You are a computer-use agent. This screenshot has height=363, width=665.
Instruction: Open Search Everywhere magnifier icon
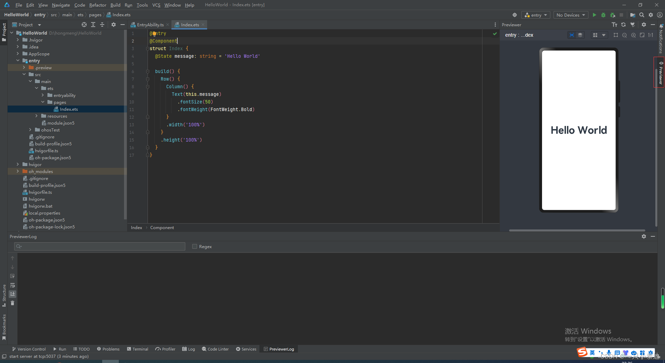(x=642, y=15)
